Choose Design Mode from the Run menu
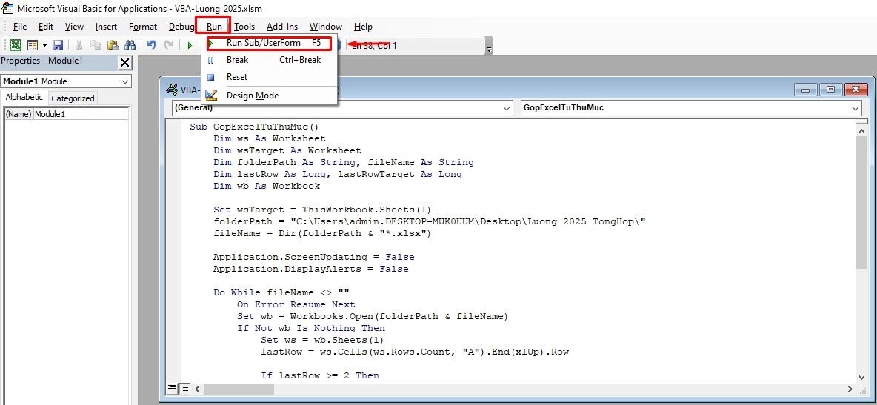The width and height of the screenshot is (877, 405). click(x=269, y=95)
